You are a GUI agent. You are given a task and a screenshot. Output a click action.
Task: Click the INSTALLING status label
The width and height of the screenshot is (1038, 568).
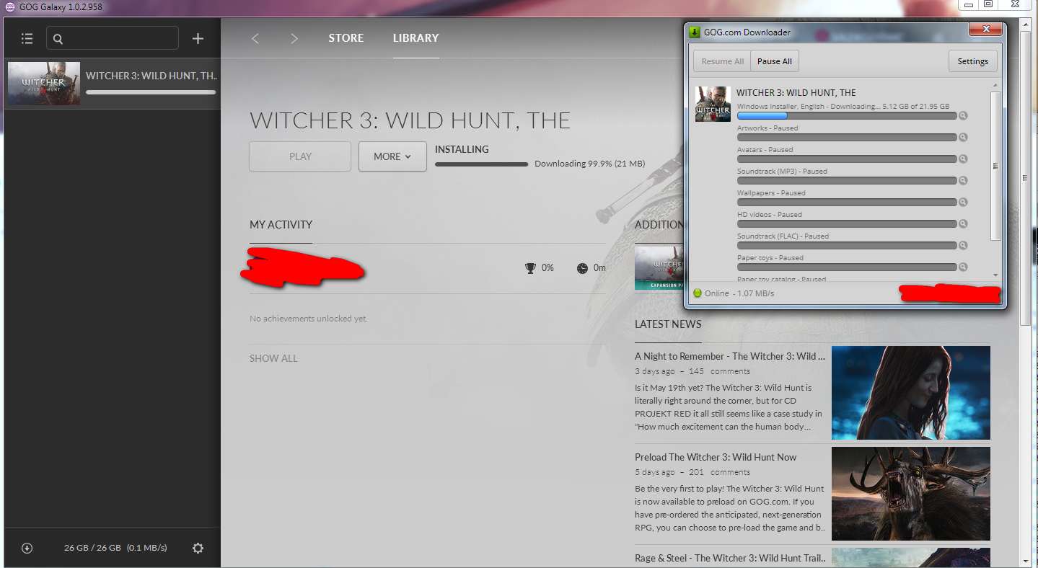(462, 149)
